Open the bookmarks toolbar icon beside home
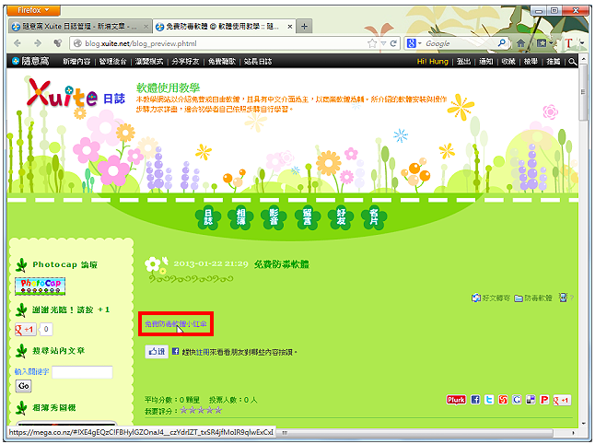 click(542, 43)
